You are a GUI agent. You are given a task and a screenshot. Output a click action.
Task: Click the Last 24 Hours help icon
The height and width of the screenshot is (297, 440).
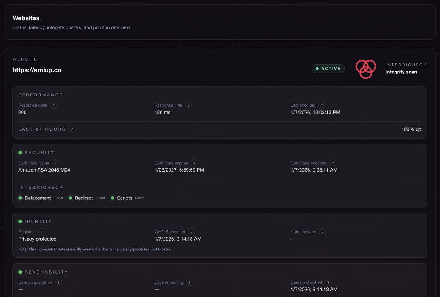point(72,129)
